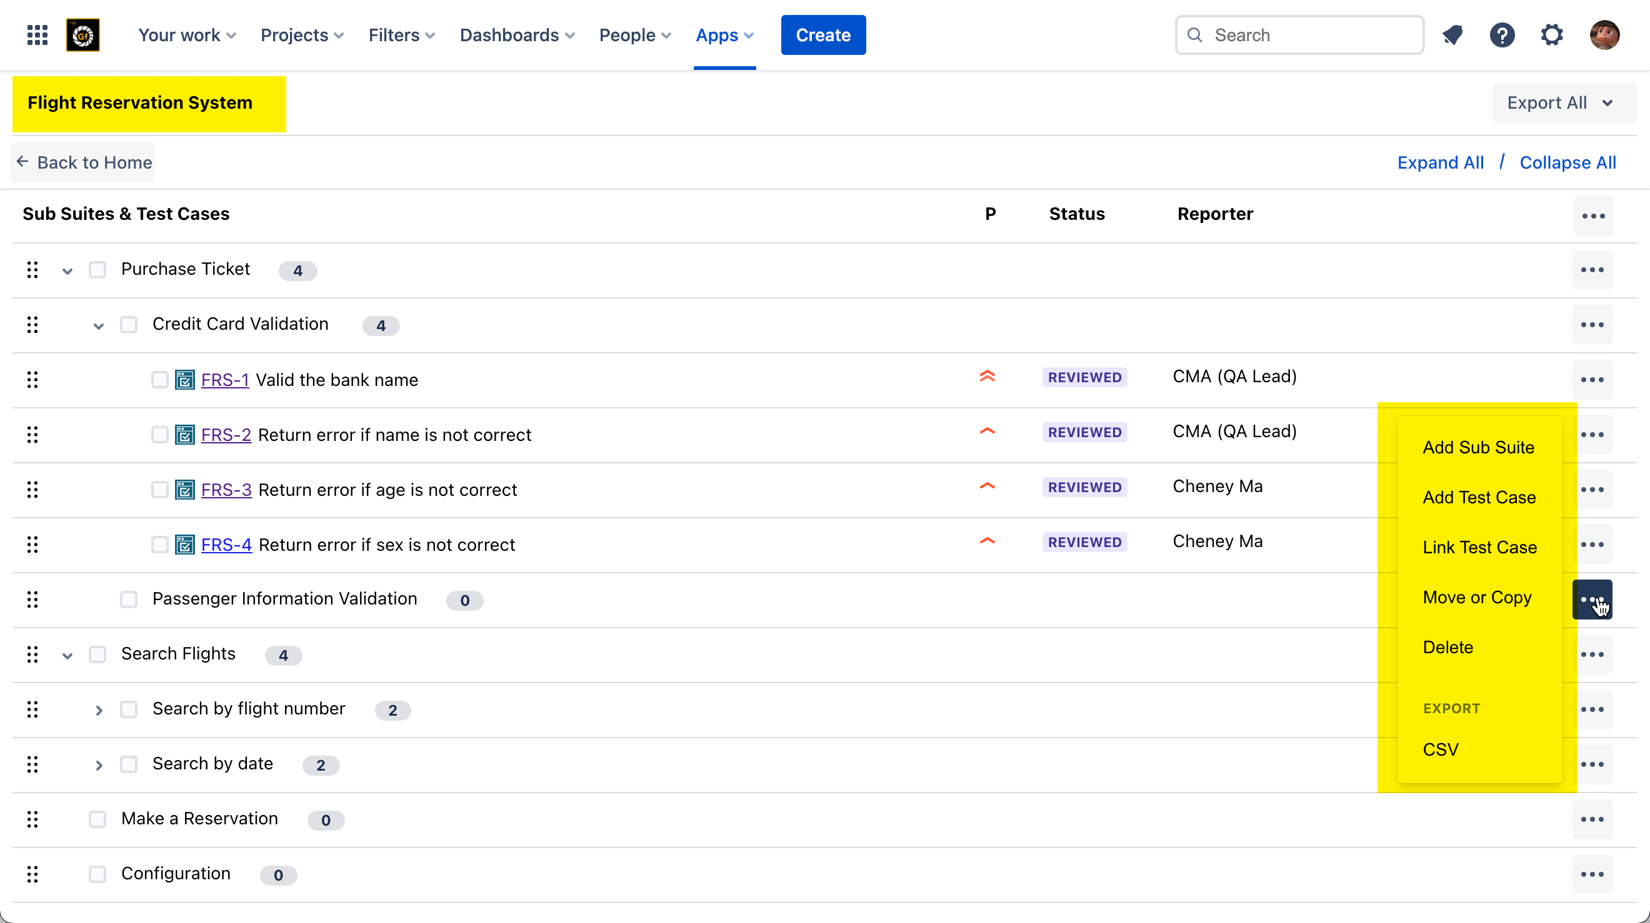The width and height of the screenshot is (1650, 923).
Task: Select Move or Copy menu option
Action: click(x=1477, y=597)
